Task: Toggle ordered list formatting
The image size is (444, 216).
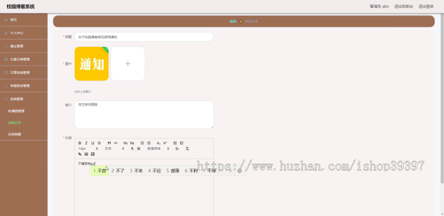Action: (143, 143)
